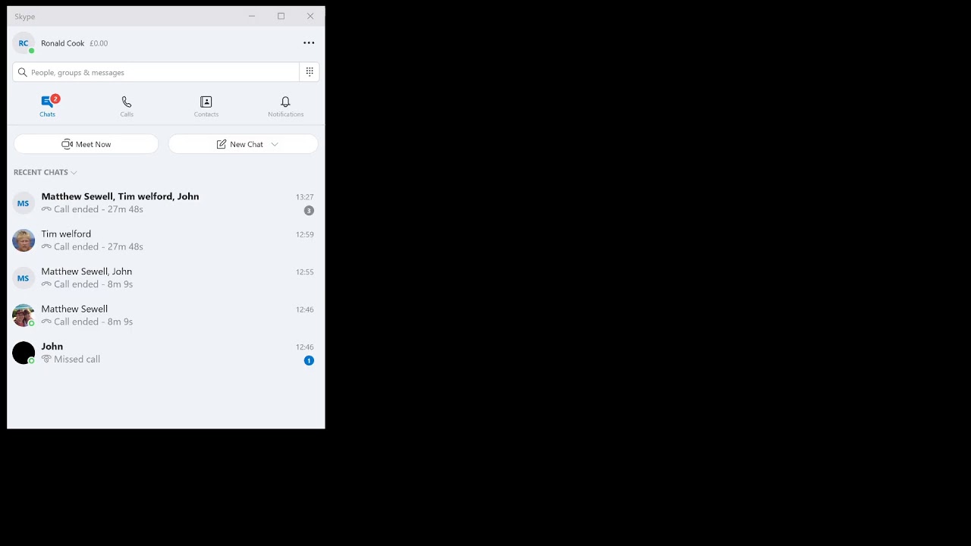Image resolution: width=971 pixels, height=546 pixels.
Task: Switch to the Contacts tab
Action: pyautogui.click(x=206, y=106)
